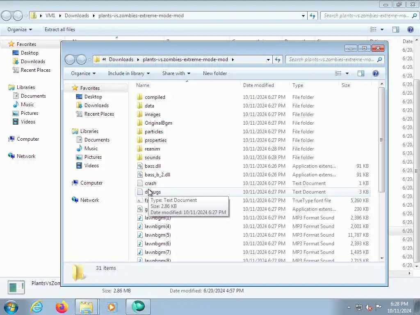Select Computer in front window sidebar
Viewport: 420px width, 315px height.
[87, 183]
